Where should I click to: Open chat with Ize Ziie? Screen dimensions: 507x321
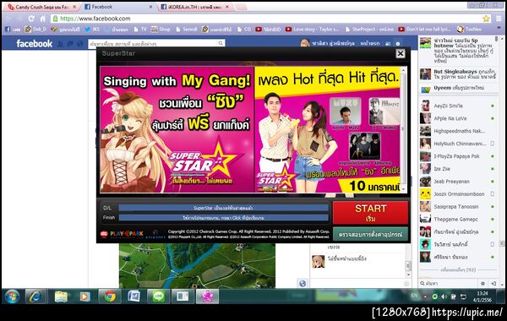457,169
